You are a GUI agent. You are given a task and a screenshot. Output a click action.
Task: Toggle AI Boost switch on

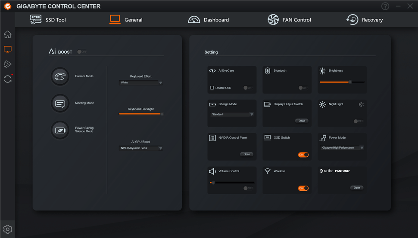[x=82, y=52]
